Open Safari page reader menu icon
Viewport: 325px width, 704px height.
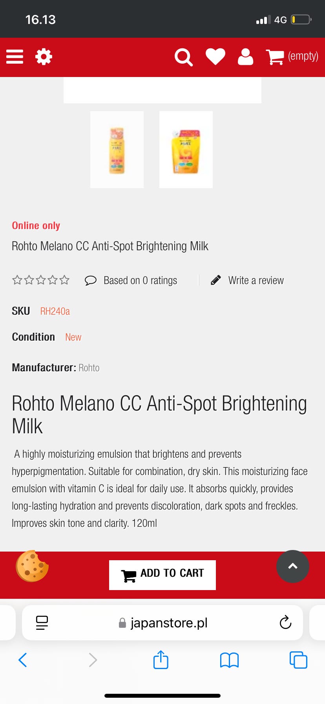[x=42, y=622]
